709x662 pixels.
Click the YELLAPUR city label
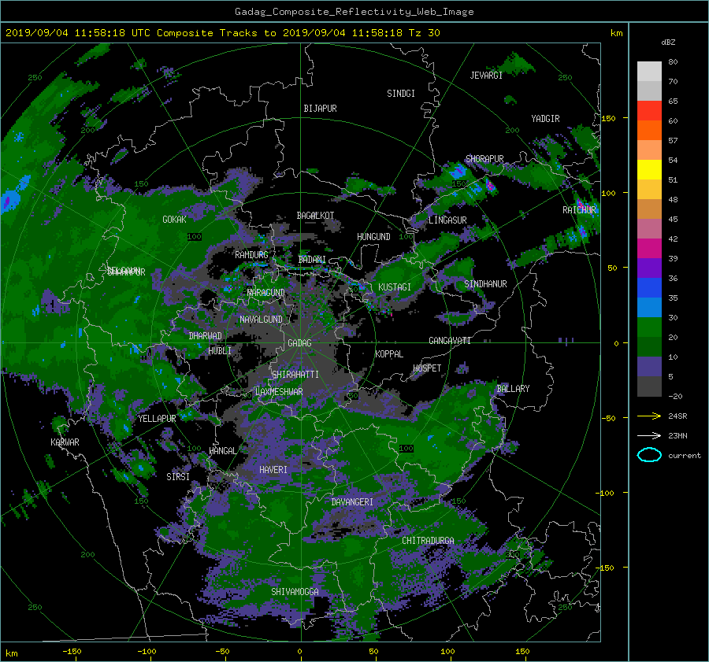(x=157, y=419)
